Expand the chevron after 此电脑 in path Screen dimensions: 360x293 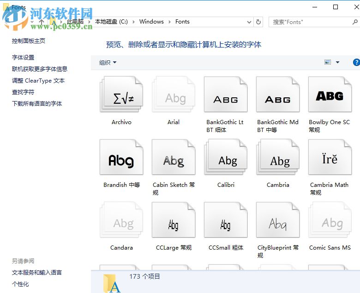pos(89,22)
